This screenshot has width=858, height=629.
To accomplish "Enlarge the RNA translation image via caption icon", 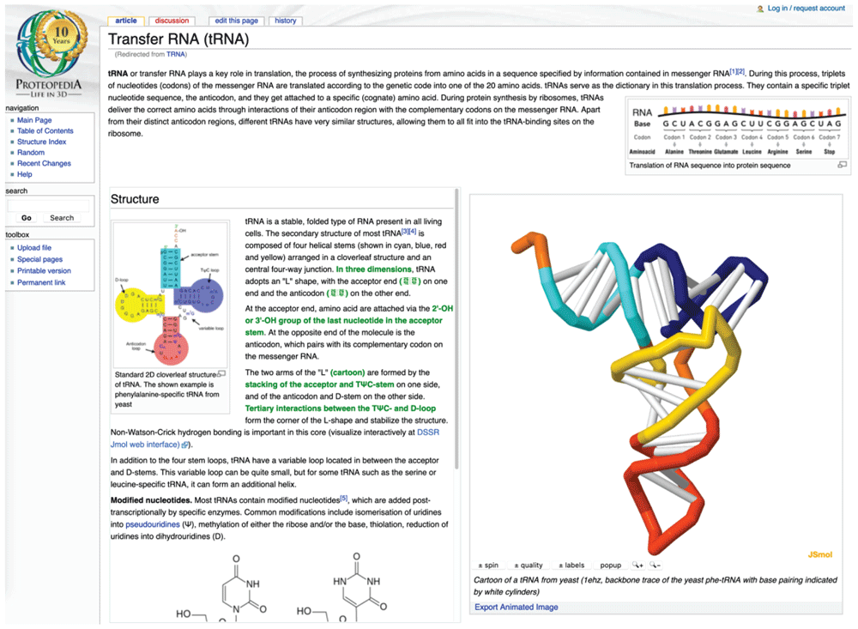I will coord(843,165).
